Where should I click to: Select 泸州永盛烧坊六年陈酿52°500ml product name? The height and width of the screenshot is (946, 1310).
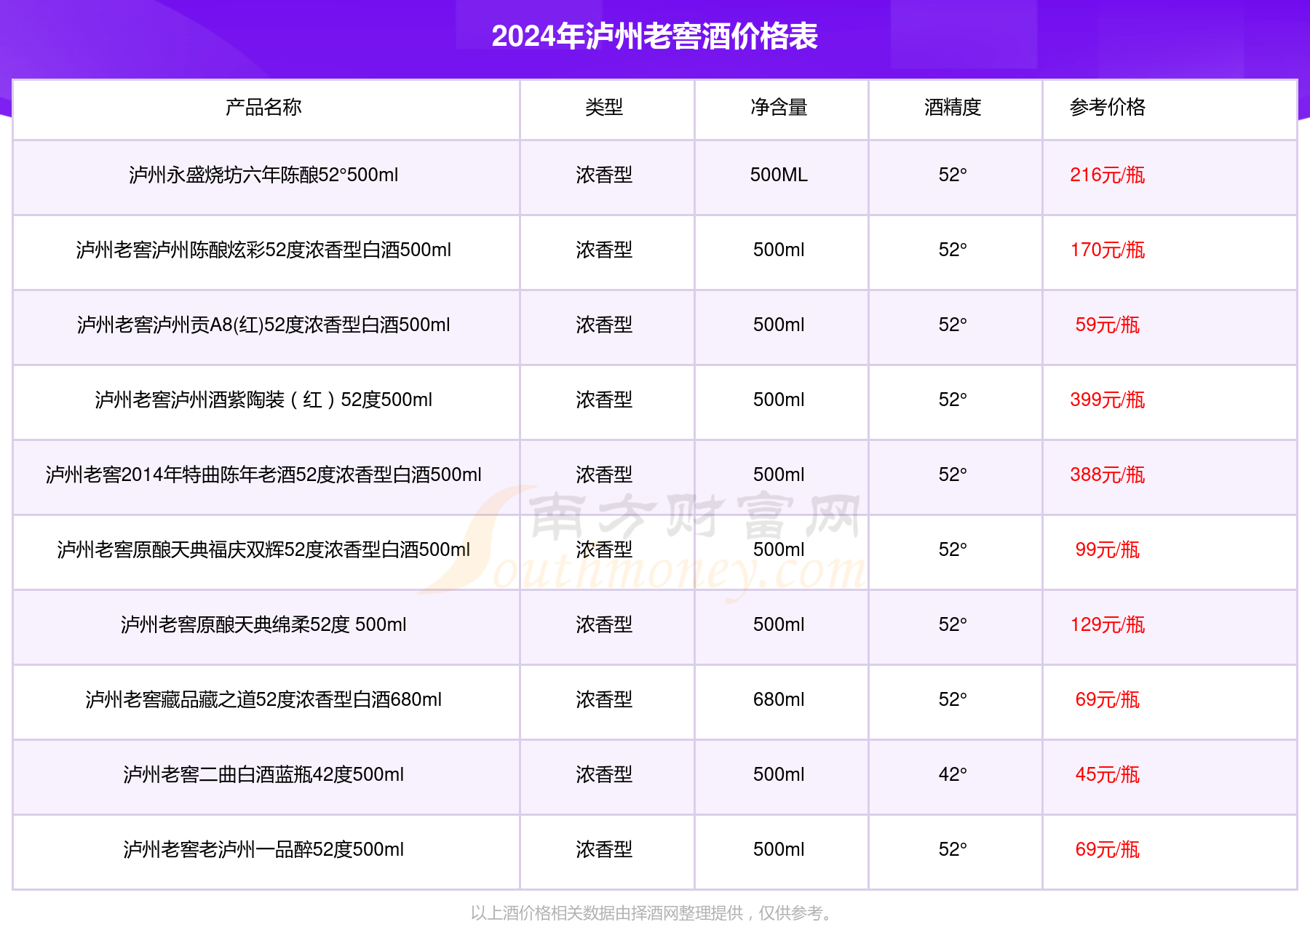click(263, 175)
